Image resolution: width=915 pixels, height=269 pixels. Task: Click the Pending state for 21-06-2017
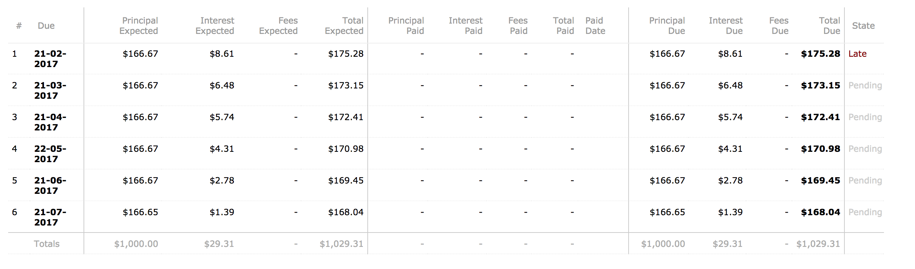(x=865, y=181)
